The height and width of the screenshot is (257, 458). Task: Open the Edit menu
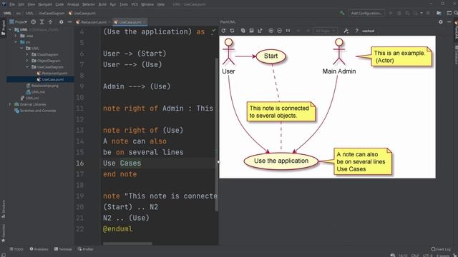tap(21, 4)
